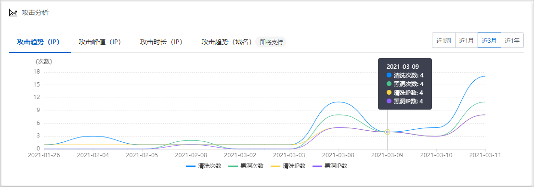Click the y-axis value 6
534x187 pixels.
(x=38, y=123)
